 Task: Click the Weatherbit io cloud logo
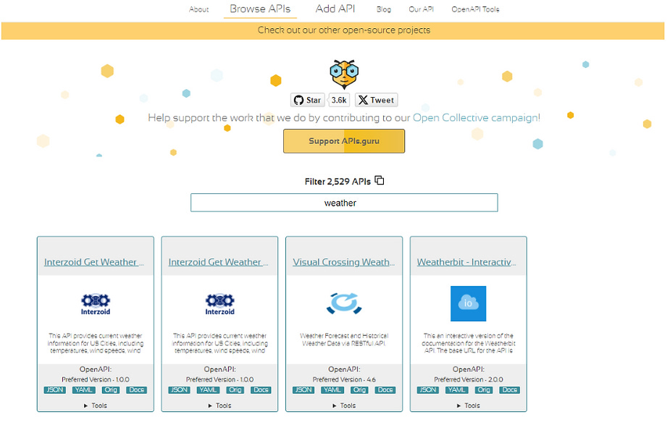(469, 303)
